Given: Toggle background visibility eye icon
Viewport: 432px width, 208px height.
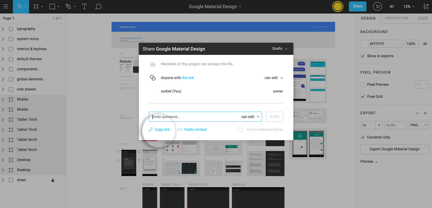Looking at the screenshot, I should (426, 44).
